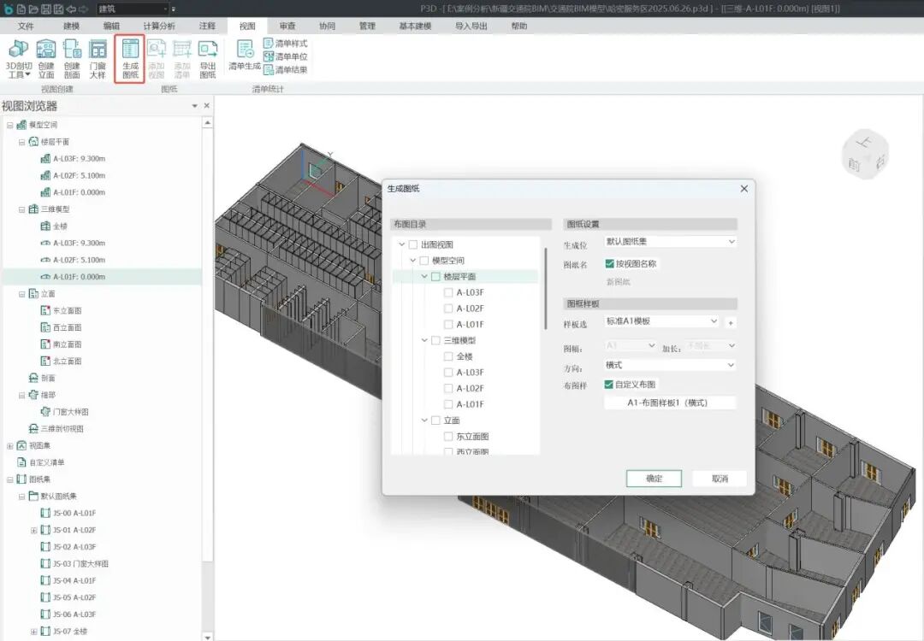Click the 确定 button in dialog
The height and width of the screenshot is (641, 924).
click(654, 479)
